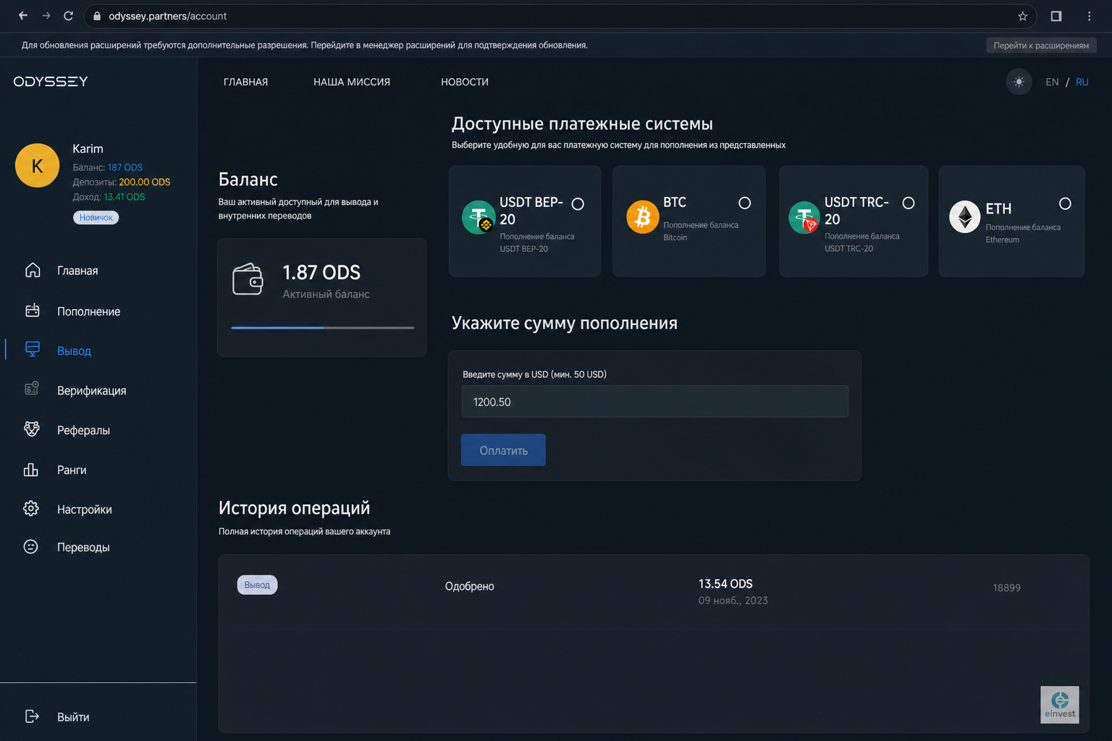Open the browser side panel icon

1056,16
